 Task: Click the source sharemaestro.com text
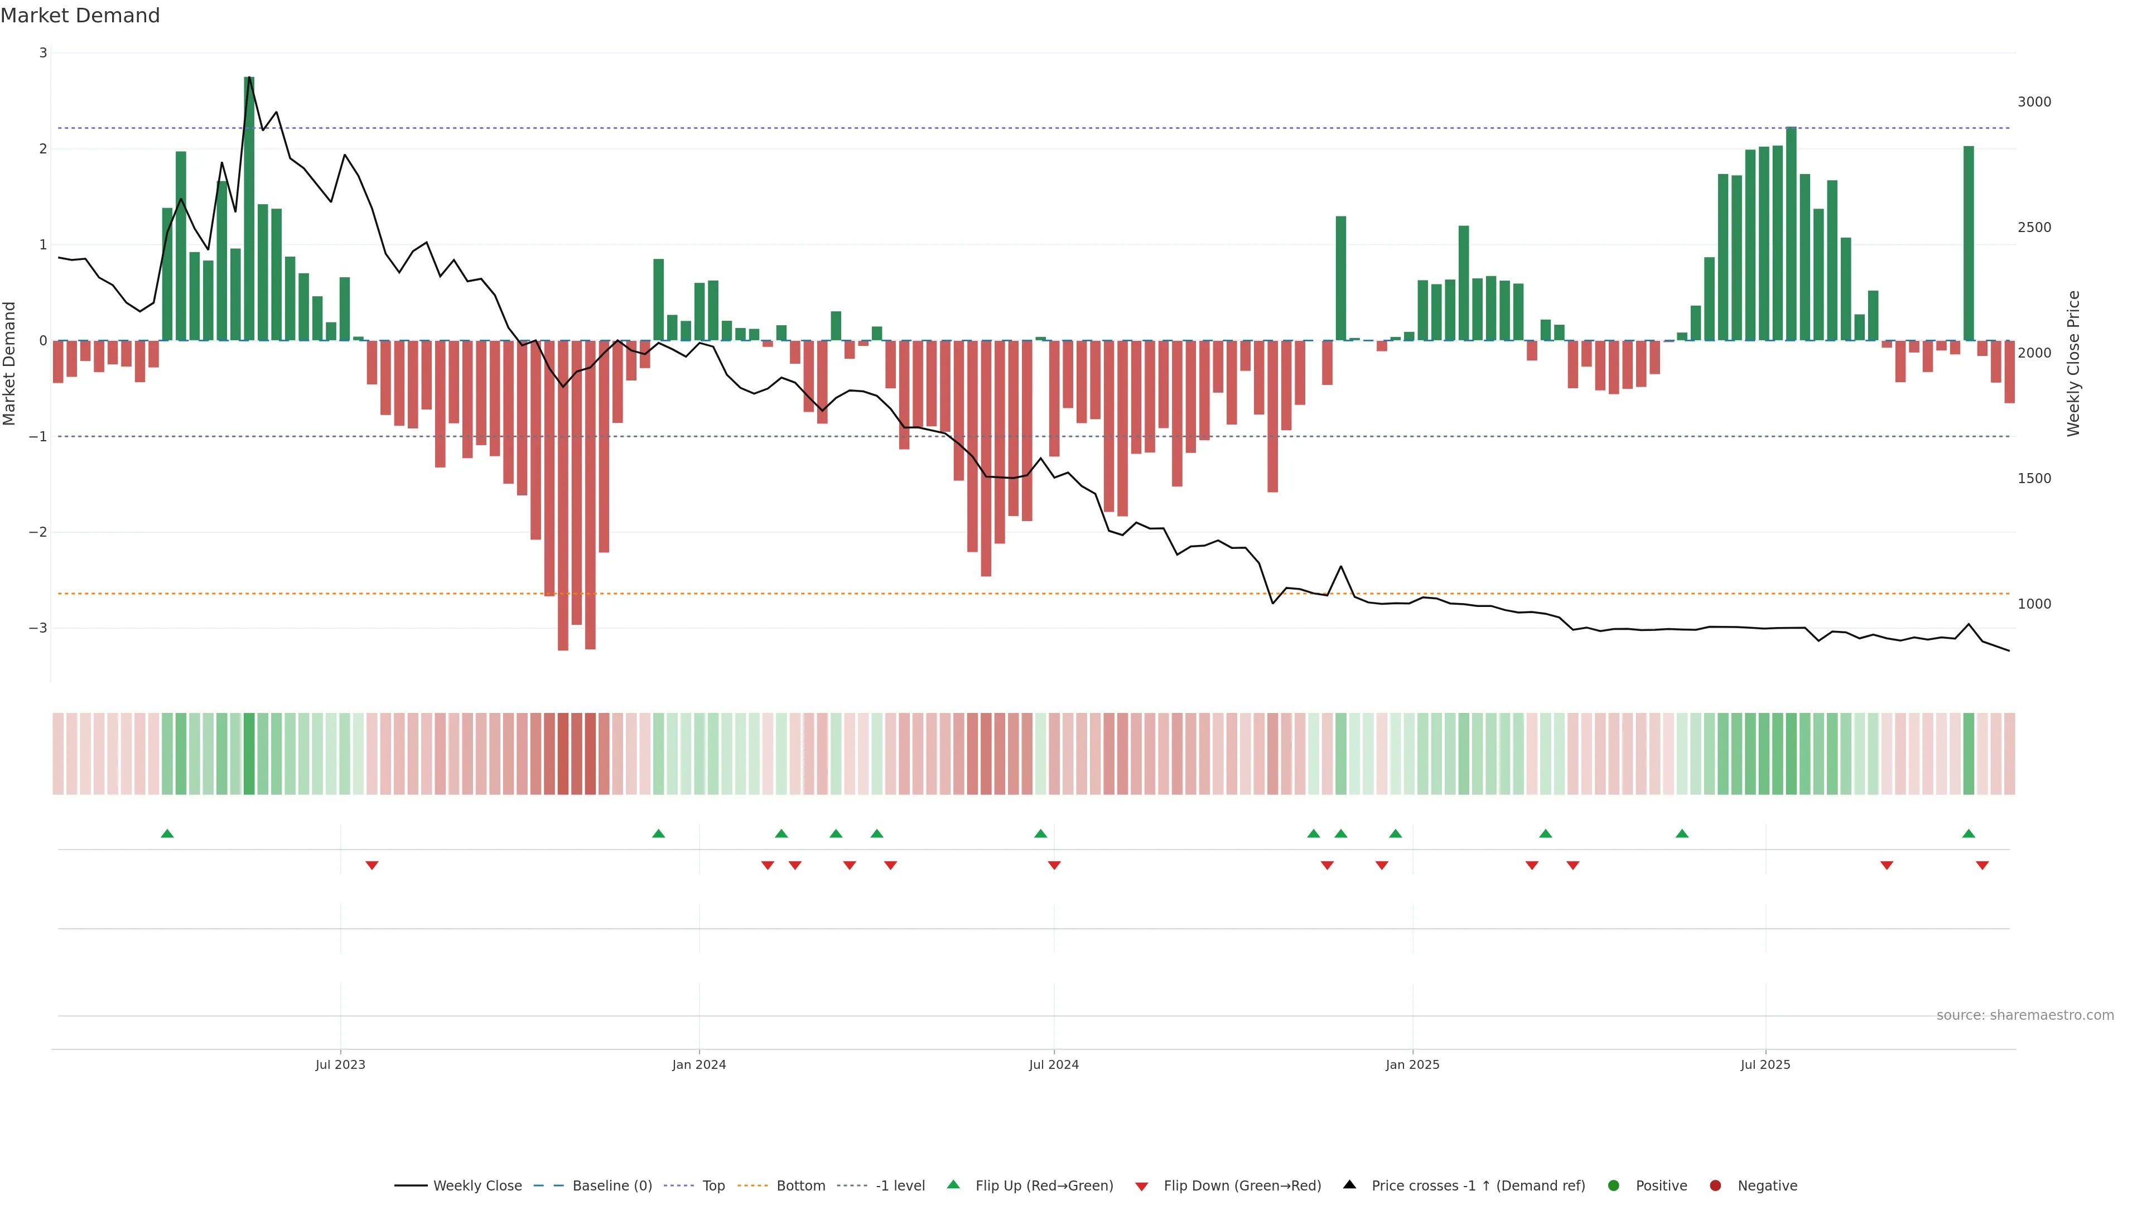pyautogui.click(x=2025, y=1015)
